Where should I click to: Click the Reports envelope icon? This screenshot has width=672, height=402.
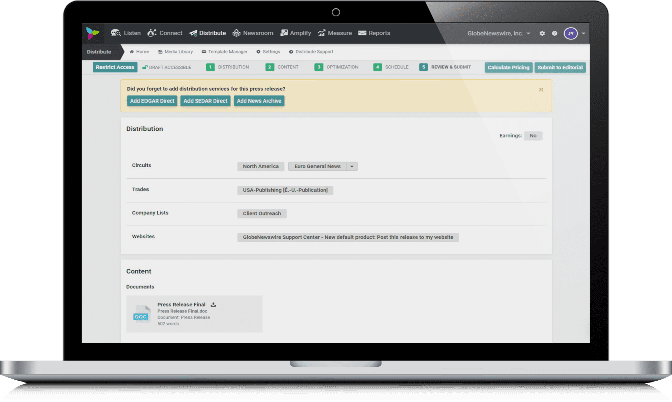(362, 33)
